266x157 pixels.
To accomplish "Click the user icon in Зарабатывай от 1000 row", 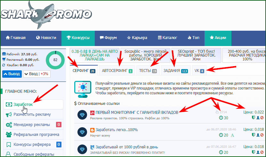I will [258, 152].
